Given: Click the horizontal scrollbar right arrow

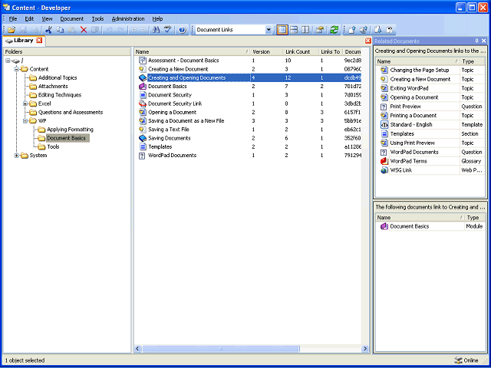Looking at the screenshot, I should click(x=365, y=349).
